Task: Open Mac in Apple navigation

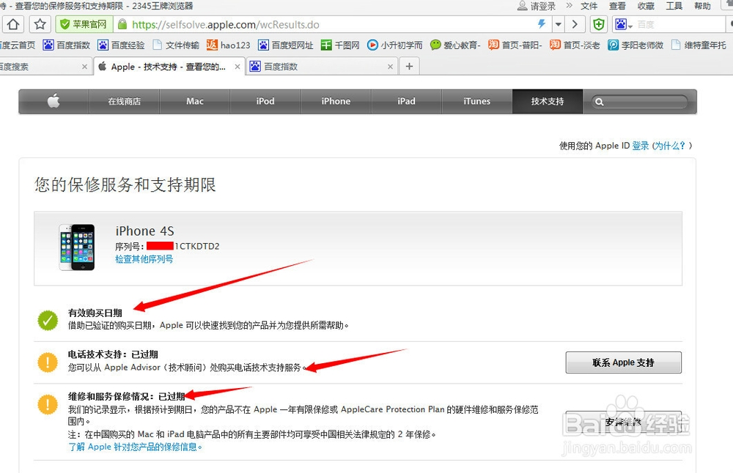Action: [195, 101]
